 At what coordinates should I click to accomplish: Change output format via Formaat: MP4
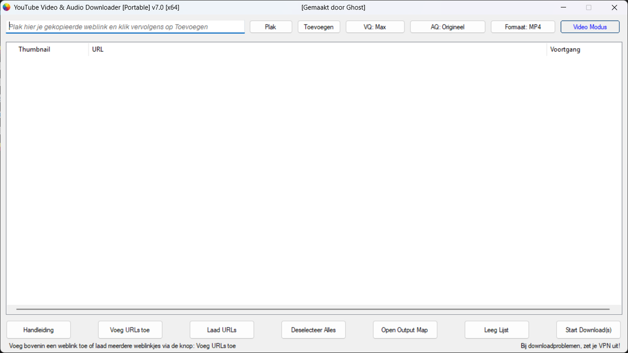[523, 27]
